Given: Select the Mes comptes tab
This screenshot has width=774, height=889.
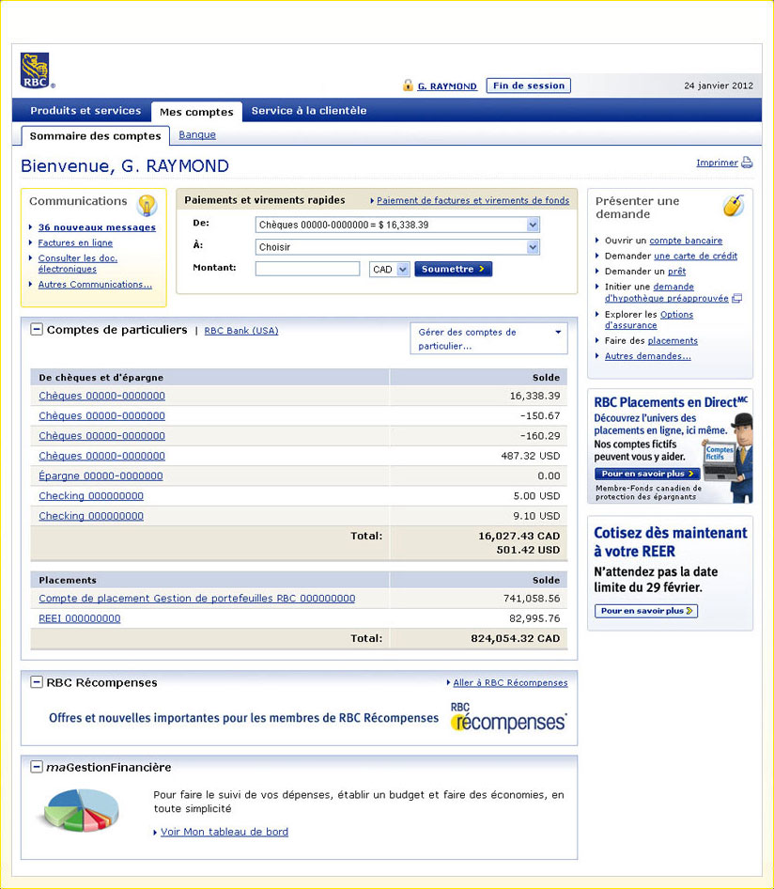Looking at the screenshot, I should pos(196,112).
